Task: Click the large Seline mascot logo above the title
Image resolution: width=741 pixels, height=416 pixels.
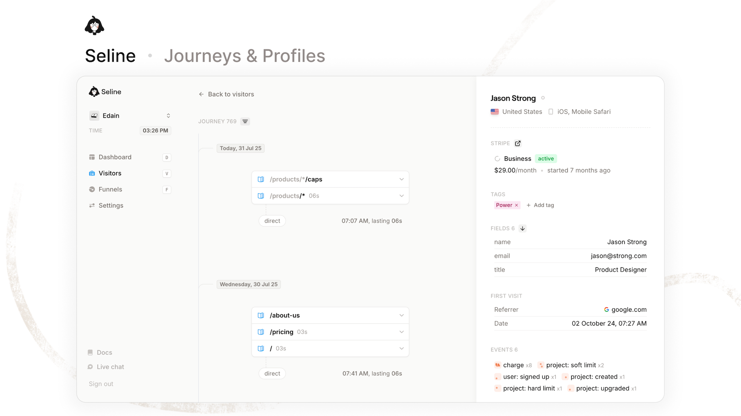Action: (x=95, y=25)
